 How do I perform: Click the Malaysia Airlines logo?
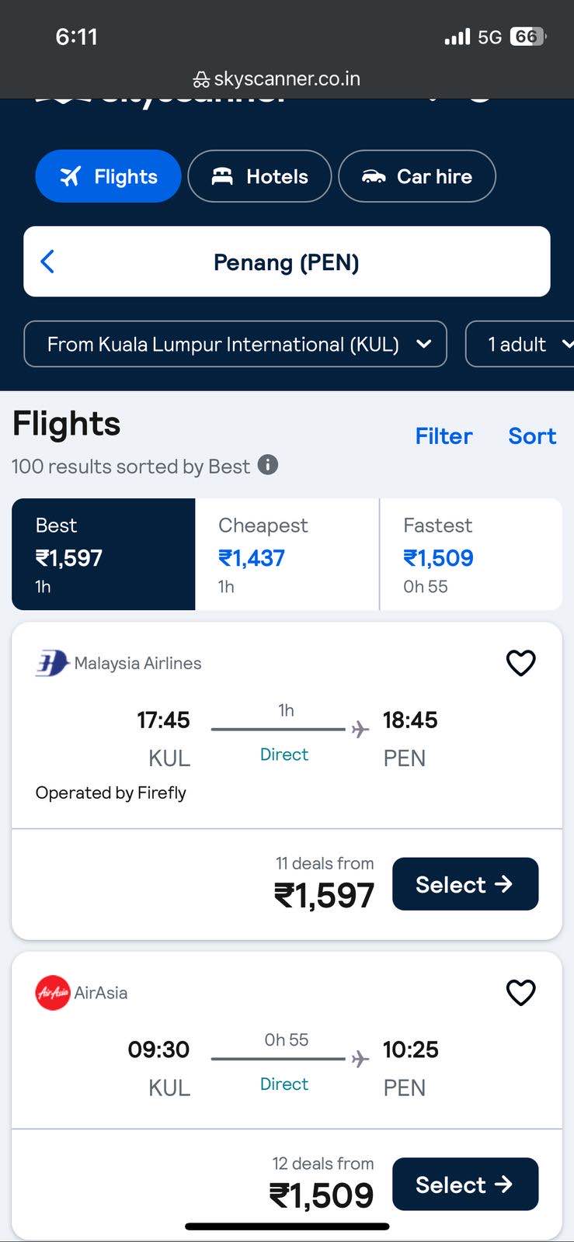coord(52,663)
